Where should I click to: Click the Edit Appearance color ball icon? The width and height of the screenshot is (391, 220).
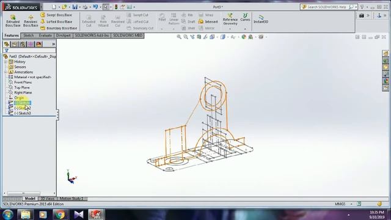point(244,37)
